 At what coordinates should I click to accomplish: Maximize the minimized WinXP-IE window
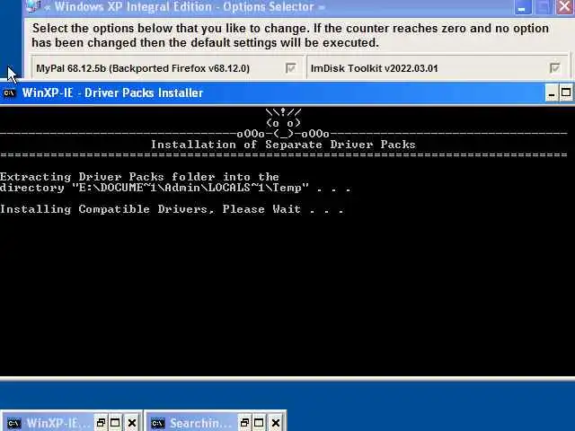coord(115,423)
